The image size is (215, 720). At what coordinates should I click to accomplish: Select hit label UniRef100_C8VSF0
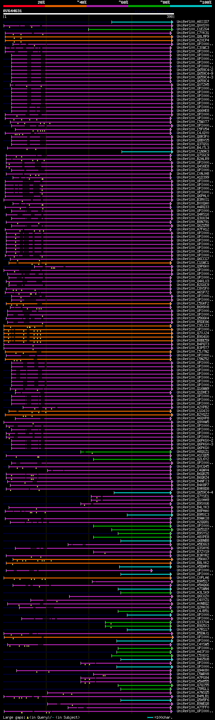[193, 288]
